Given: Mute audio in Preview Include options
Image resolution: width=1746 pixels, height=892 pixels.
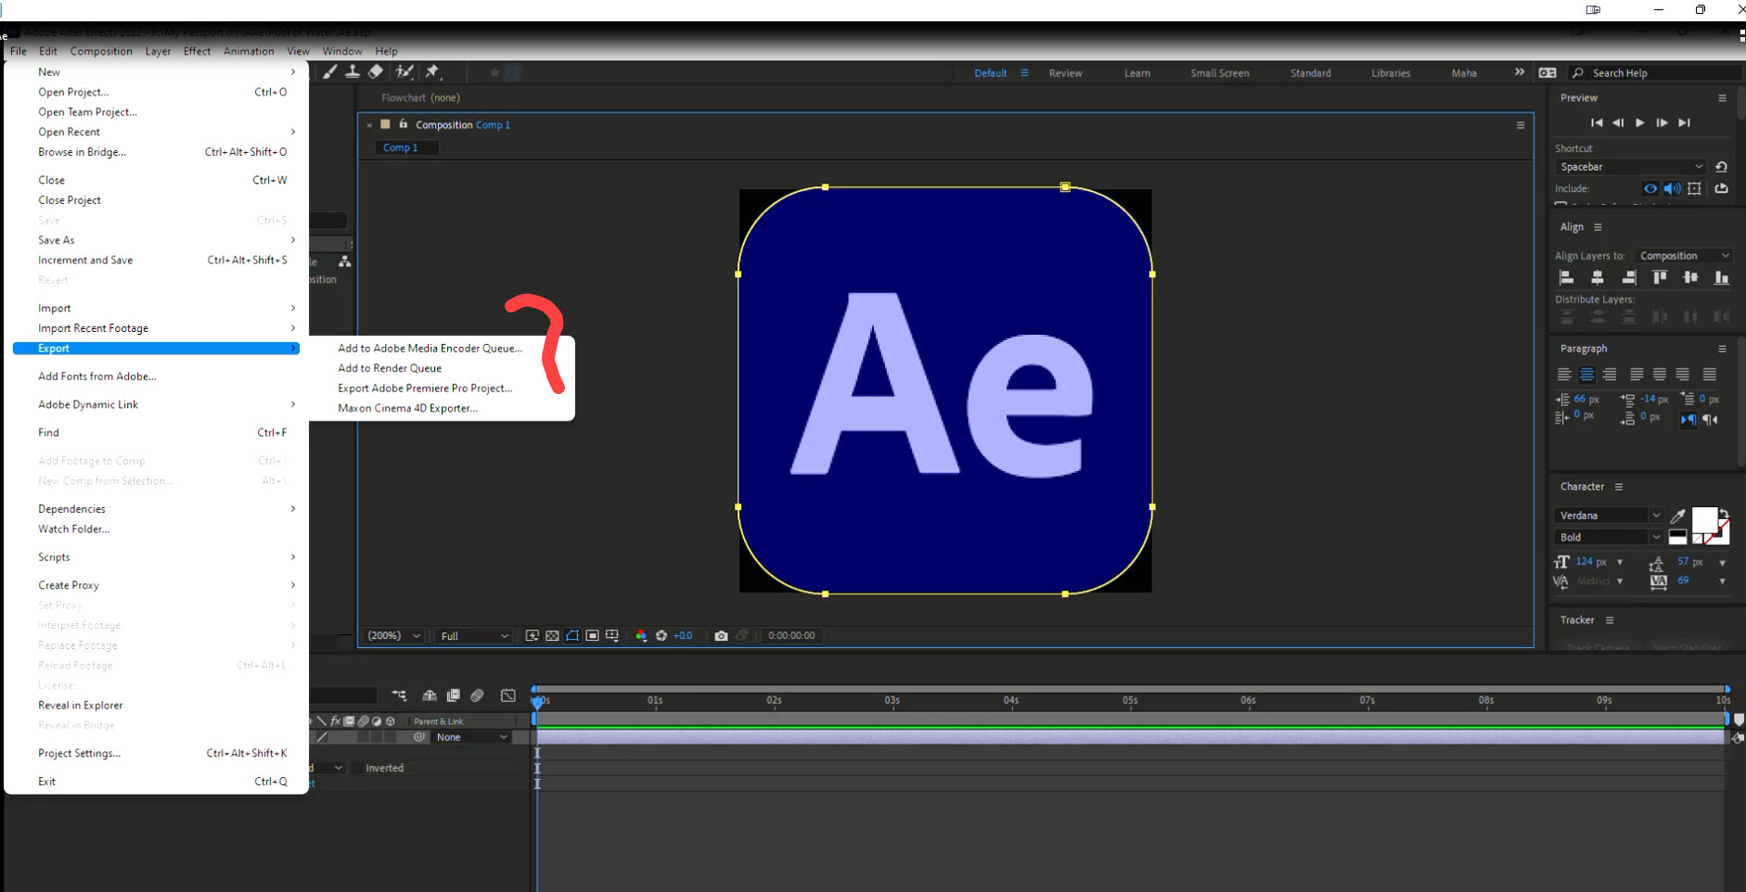Looking at the screenshot, I should click(1674, 188).
